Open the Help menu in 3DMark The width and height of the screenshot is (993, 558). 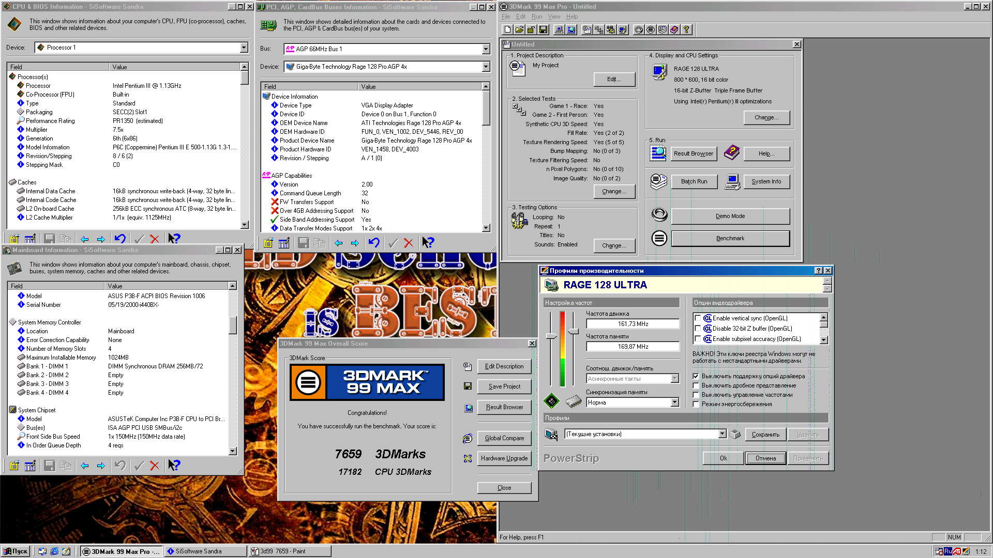tap(571, 17)
